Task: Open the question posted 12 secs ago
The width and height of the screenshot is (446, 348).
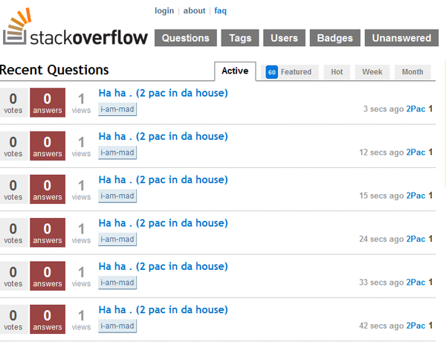Action: tap(164, 136)
